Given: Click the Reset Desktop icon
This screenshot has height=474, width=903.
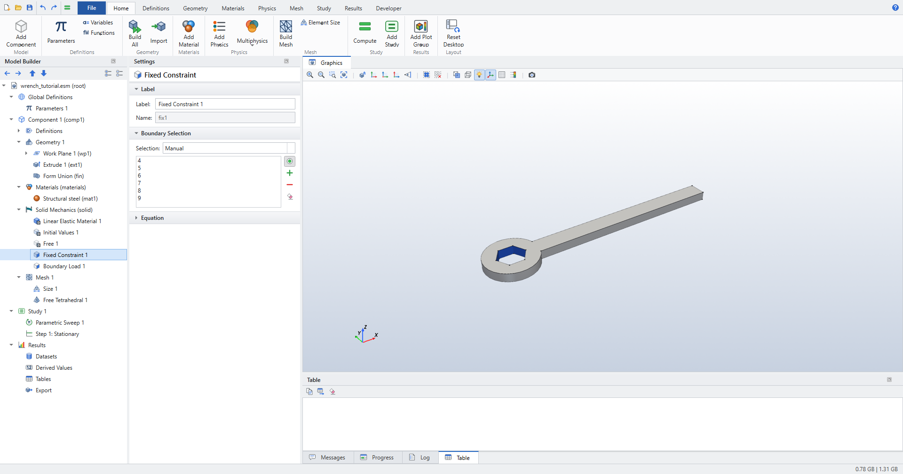Looking at the screenshot, I should pyautogui.click(x=453, y=26).
